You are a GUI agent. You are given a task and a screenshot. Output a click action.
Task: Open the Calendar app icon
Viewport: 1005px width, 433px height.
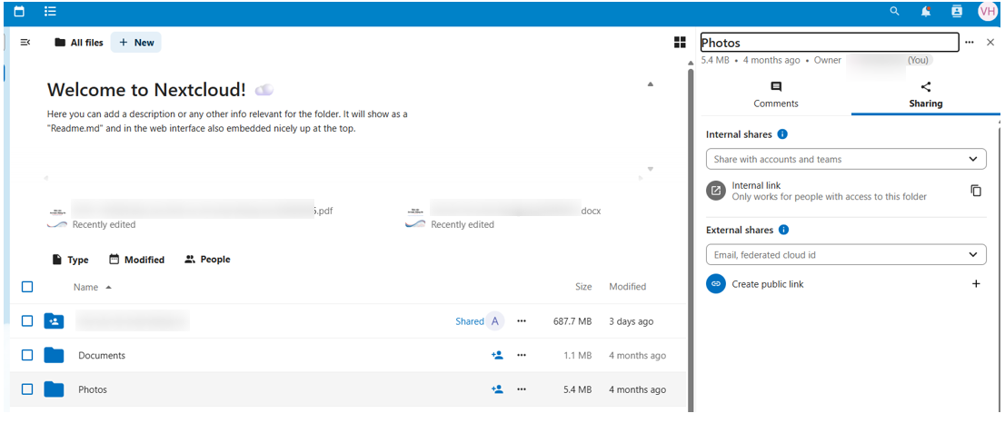19,11
